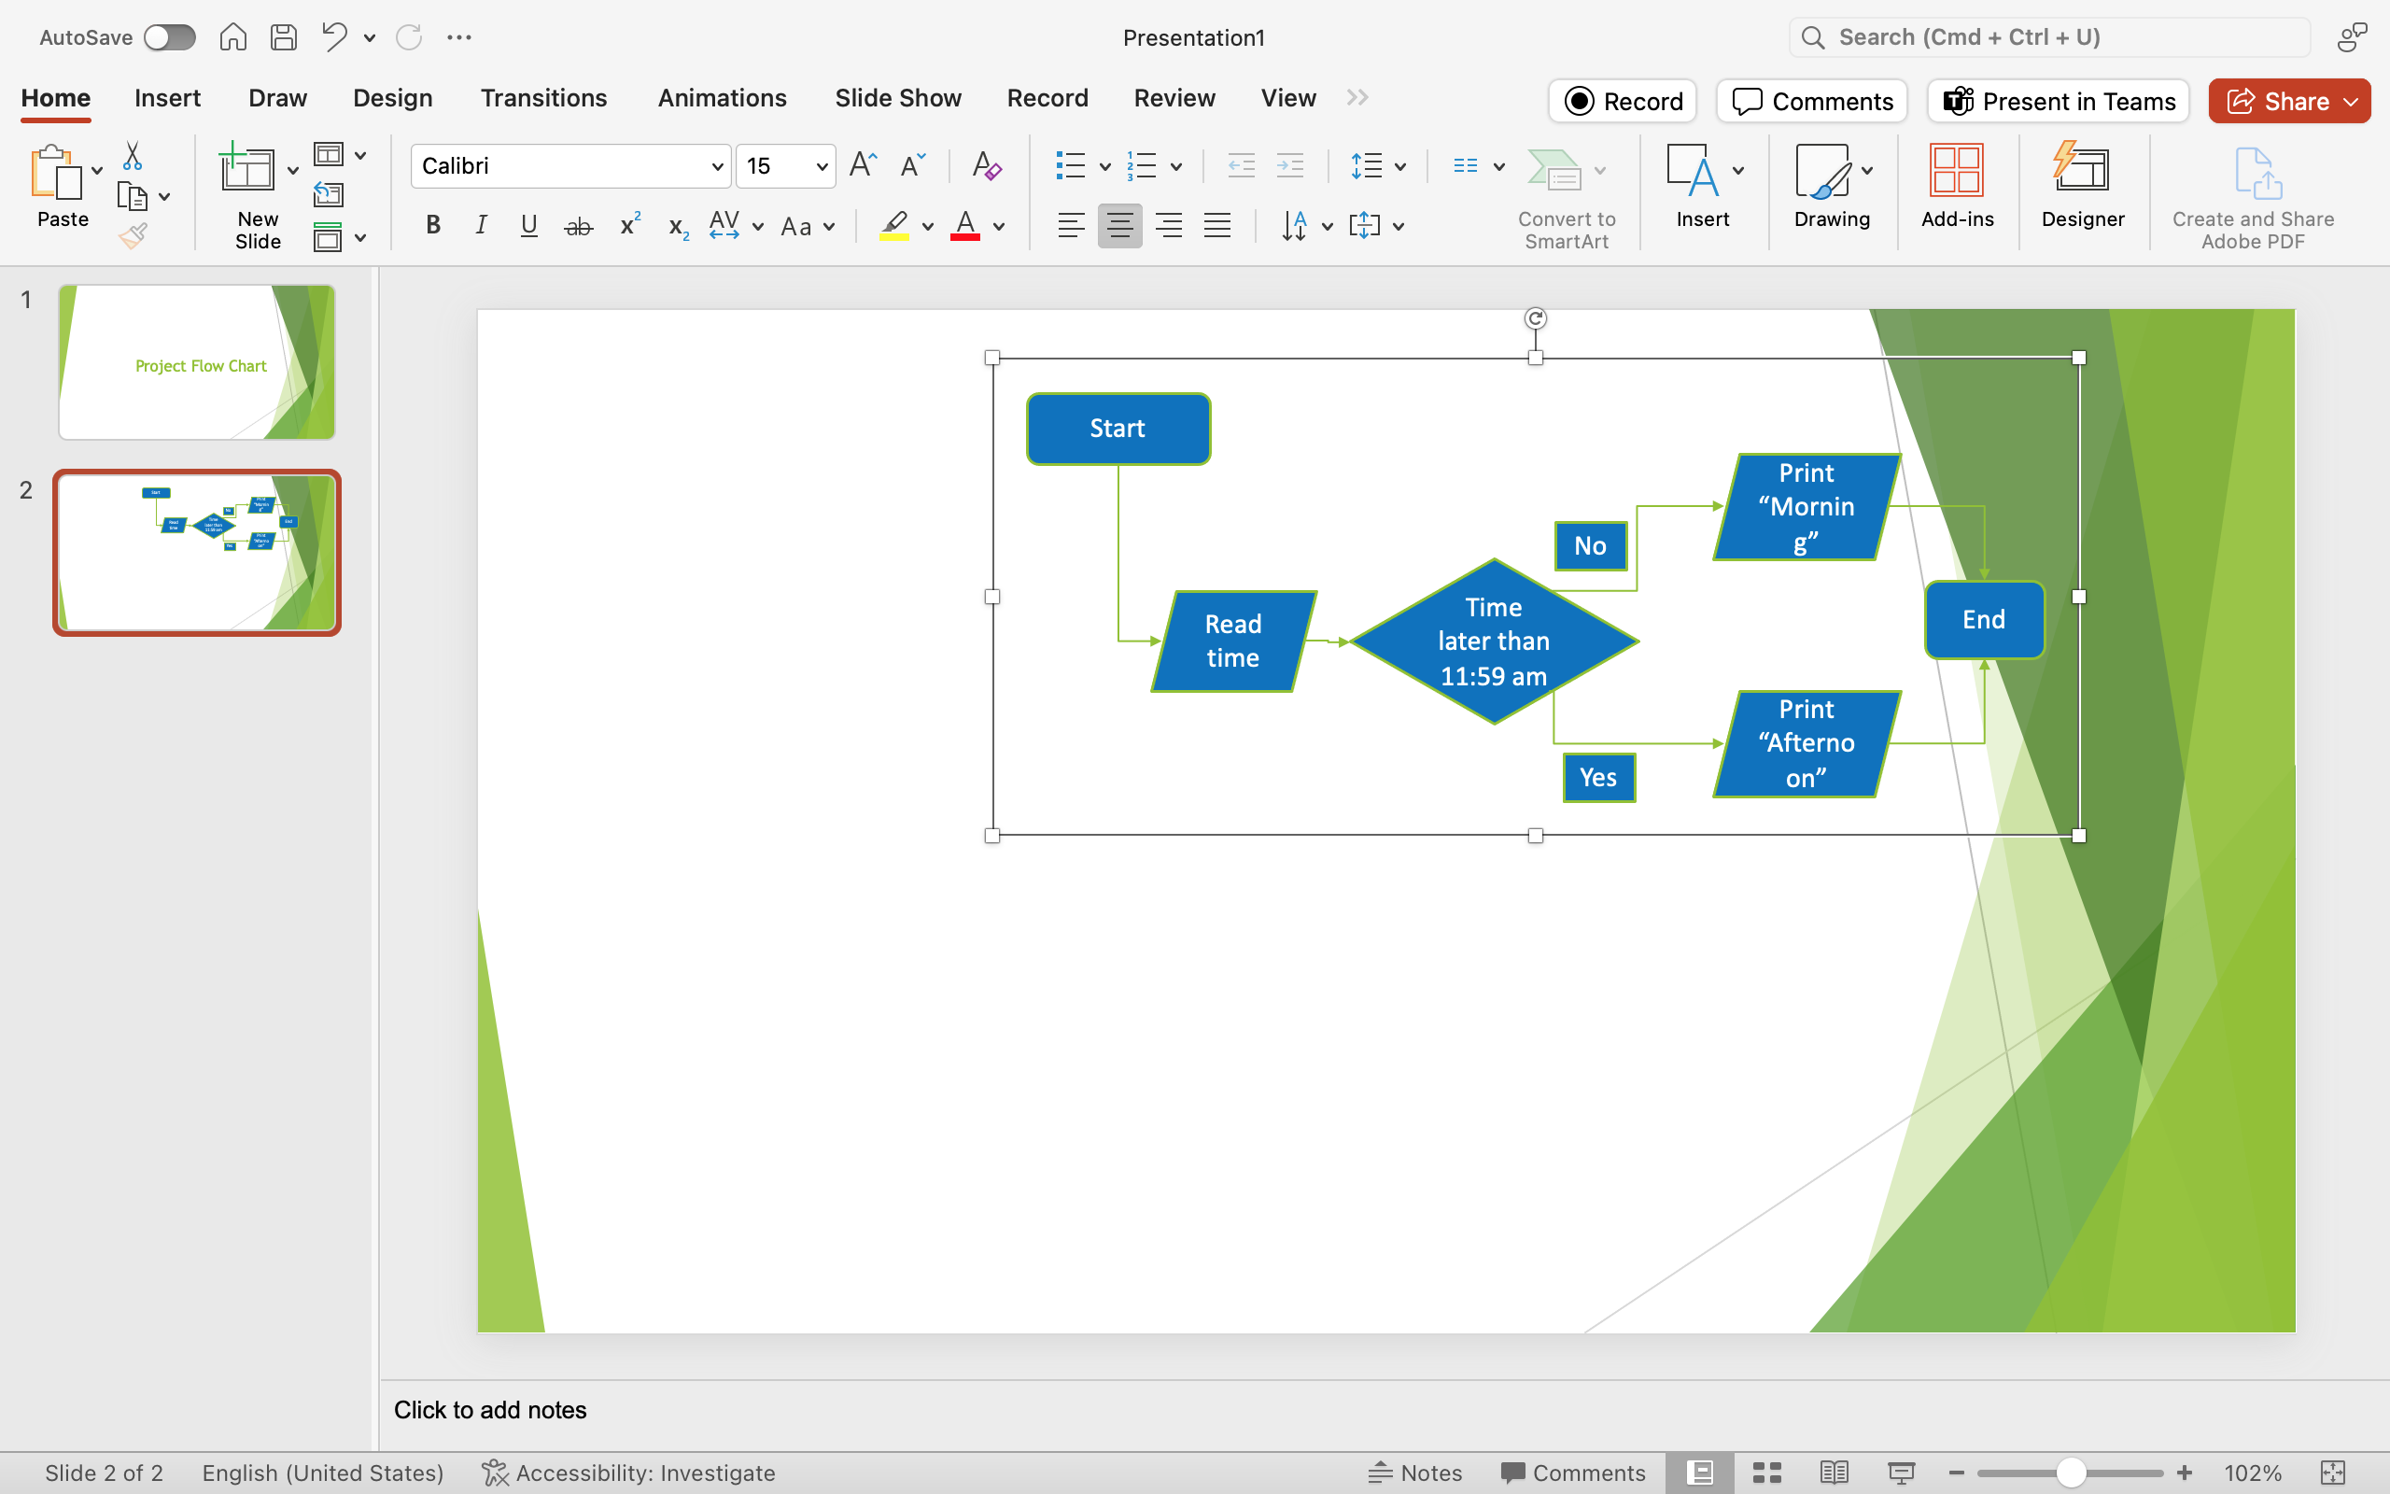Expand the columns dropdown

click(x=1499, y=166)
